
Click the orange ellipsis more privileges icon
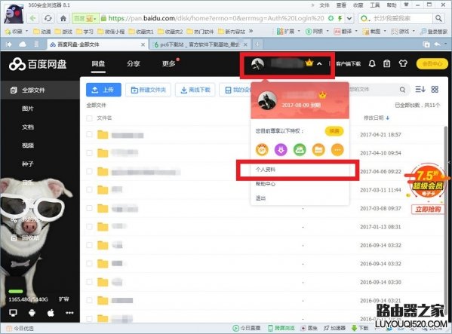[x=337, y=150]
